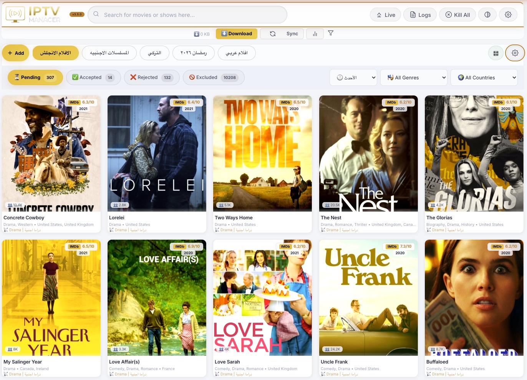527x380 pixels.
Task: Switch to the Excluded tab
Action: pos(214,77)
